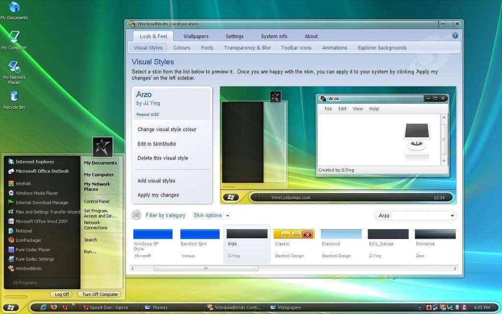Open My Network Places desktop icon

tap(14, 69)
